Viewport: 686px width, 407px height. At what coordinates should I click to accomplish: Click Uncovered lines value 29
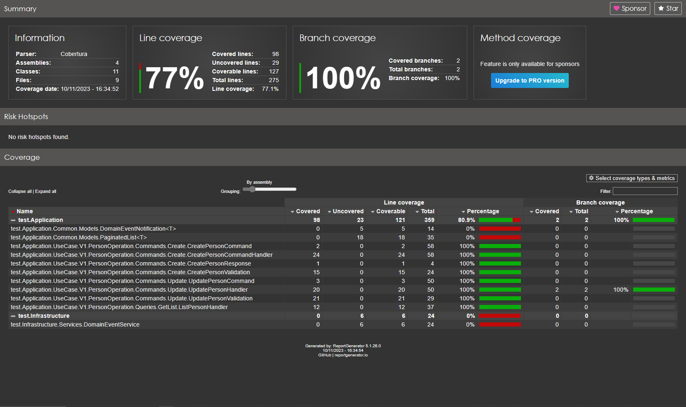[x=276, y=63]
